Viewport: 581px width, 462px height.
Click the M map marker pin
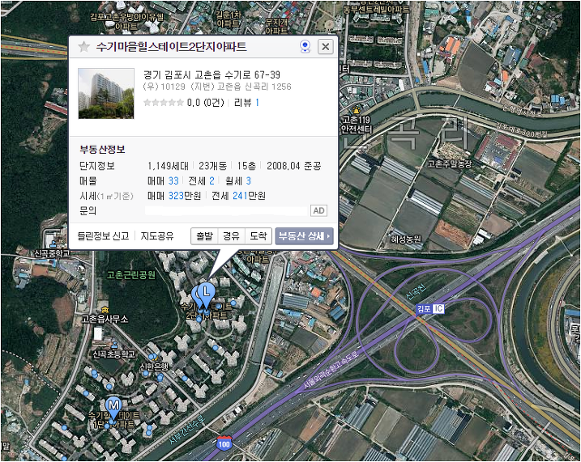point(113,408)
